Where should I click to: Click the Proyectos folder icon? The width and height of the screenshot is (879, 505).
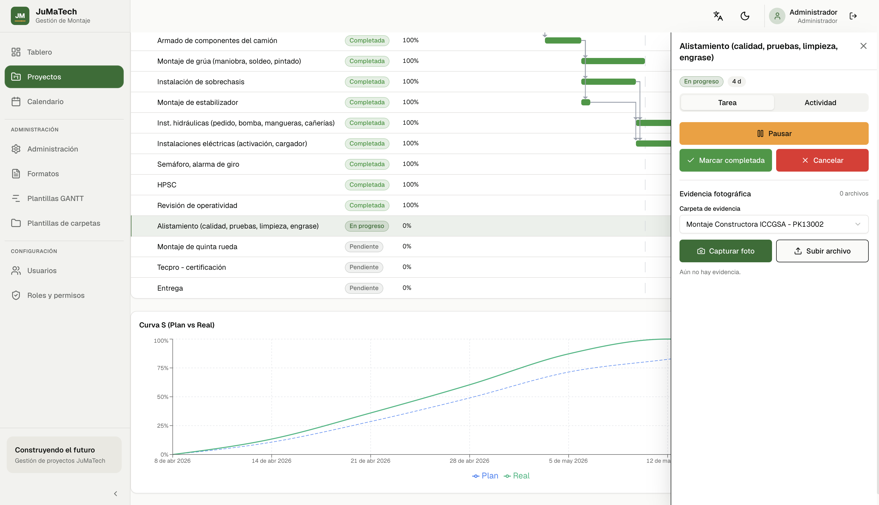[16, 77]
